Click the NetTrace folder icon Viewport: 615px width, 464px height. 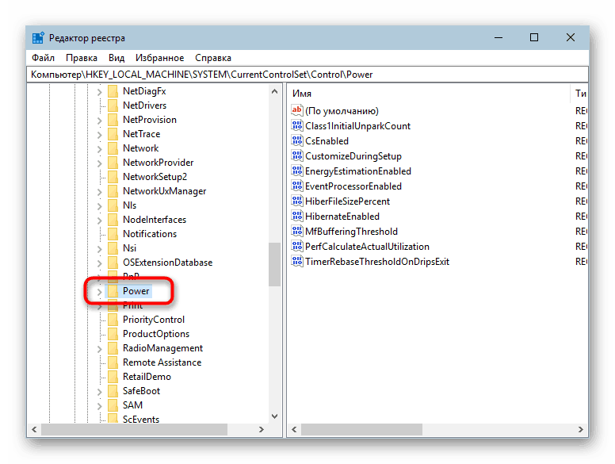click(113, 134)
